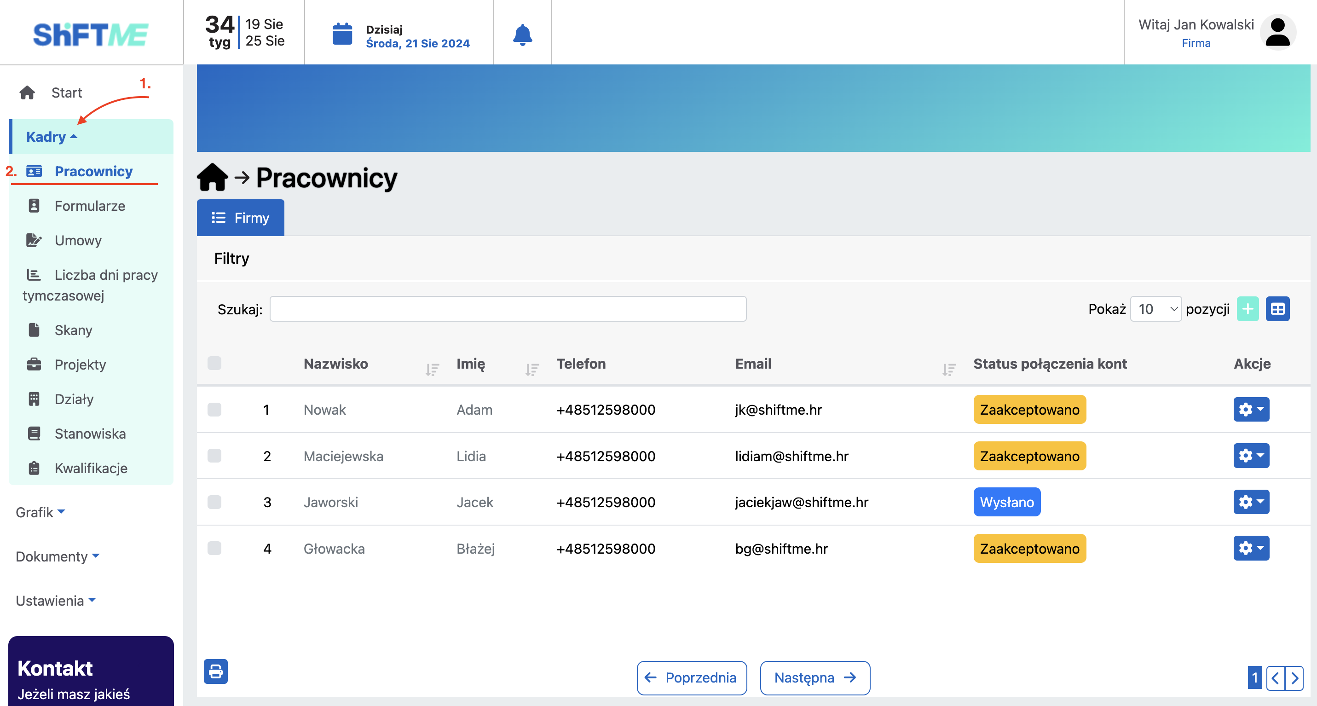Click the Liczba dni pracy chart icon
The width and height of the screenshot is (1317, 706).
[x=34, y=275]
